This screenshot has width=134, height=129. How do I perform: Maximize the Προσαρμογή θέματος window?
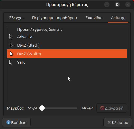pos(117,5)
